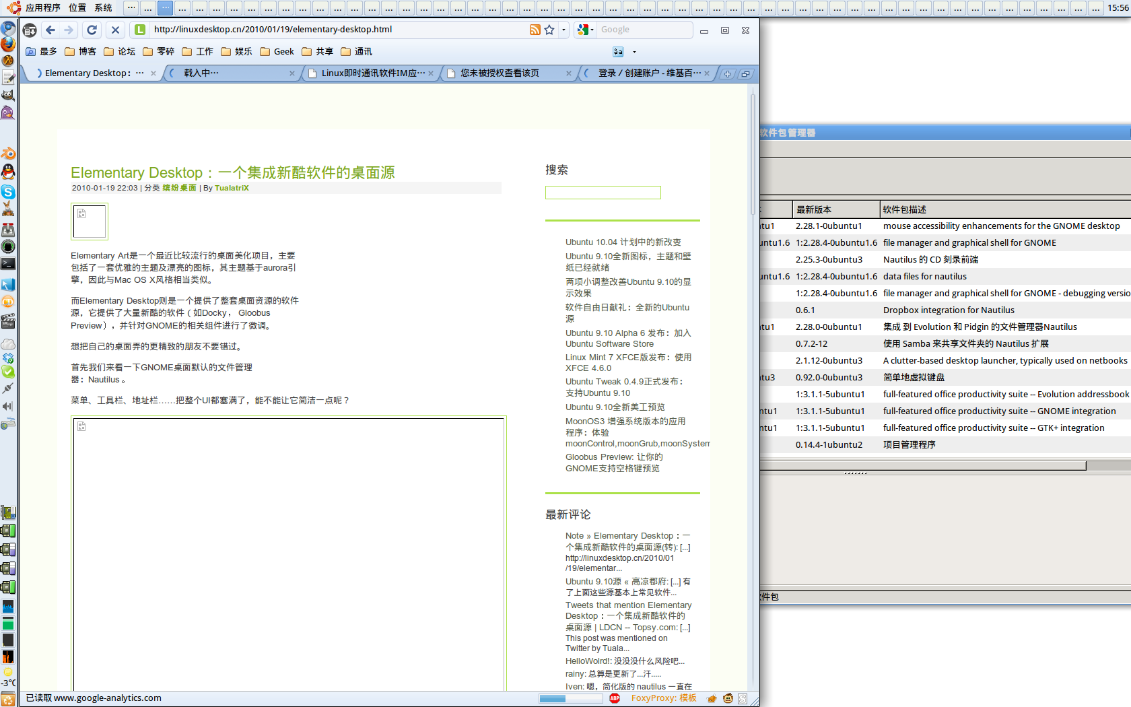
Task: Click the character encoding 'aa' toolbar icon
Action: [618, 52]
